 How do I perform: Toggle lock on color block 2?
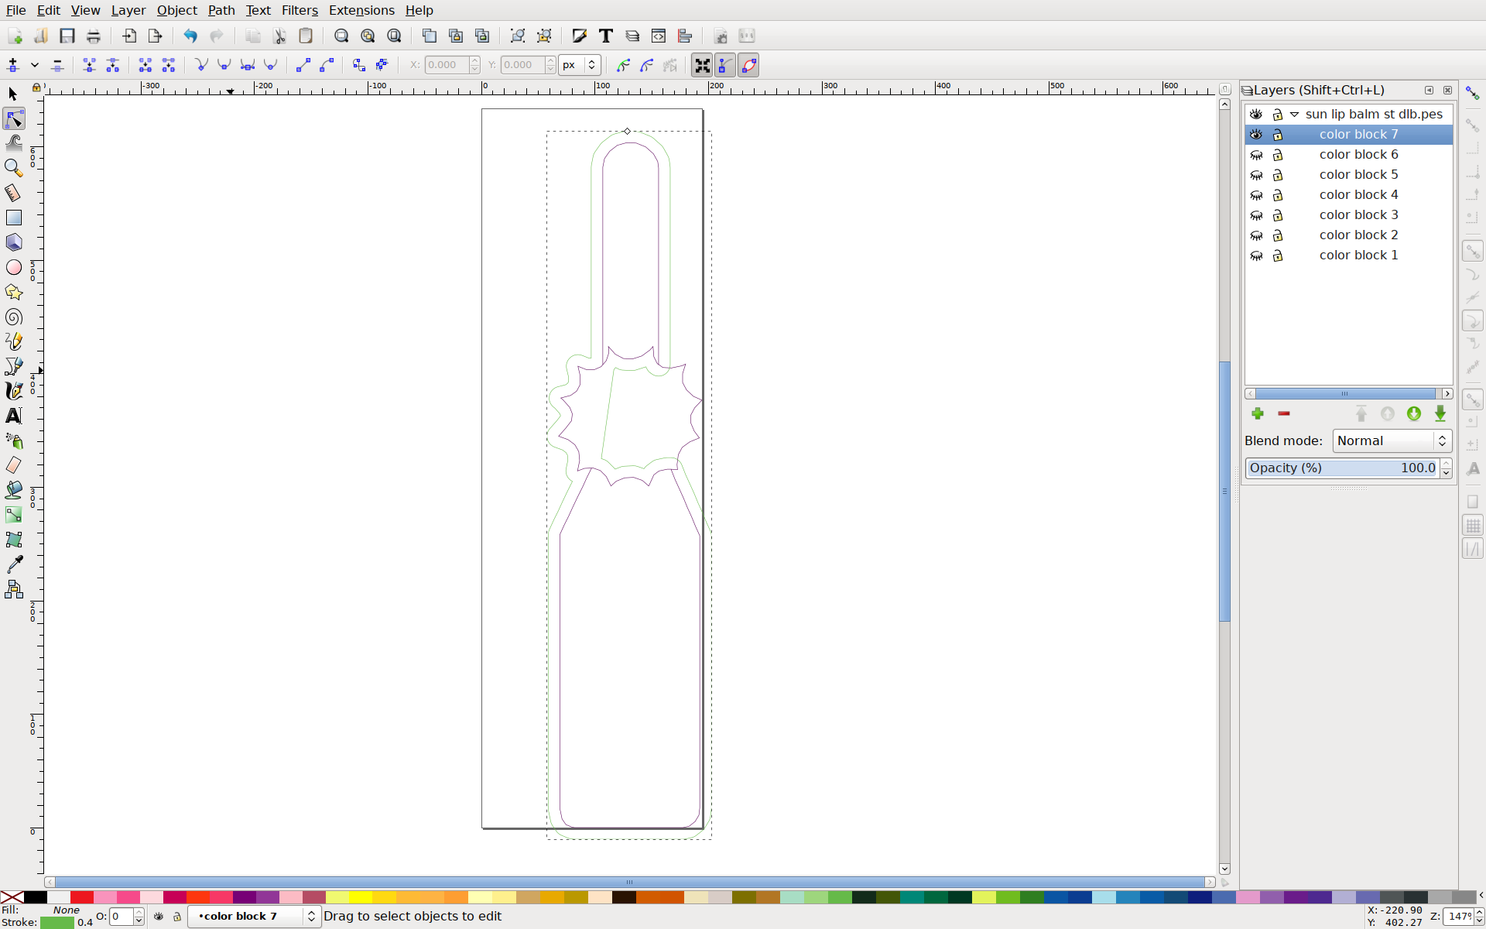pos(1278,235)
